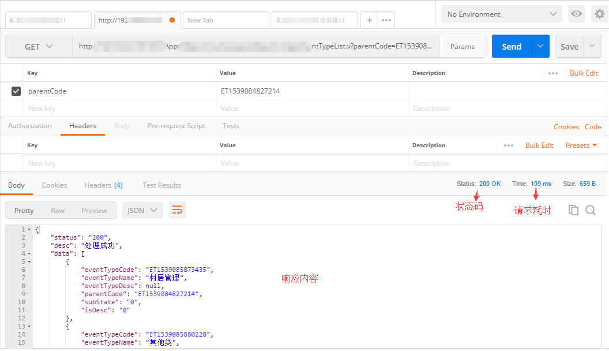Click the Save button
Image resolution: width=609 pixels, height=351 pixels.
tap(569, 46)
